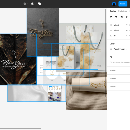Switch to the Prototype tab

[122, 11]
